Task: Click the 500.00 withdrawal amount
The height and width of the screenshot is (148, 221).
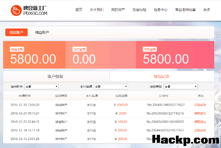Action: pos(122,130)
